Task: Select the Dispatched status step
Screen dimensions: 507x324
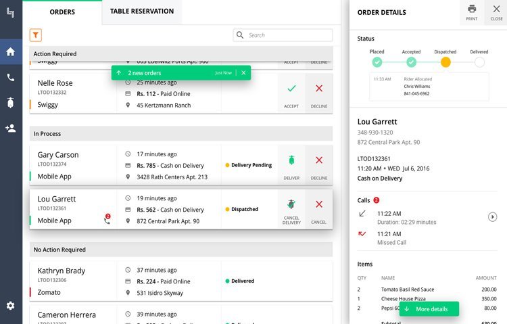Action: pyautogui.click(x=445, y=62)
